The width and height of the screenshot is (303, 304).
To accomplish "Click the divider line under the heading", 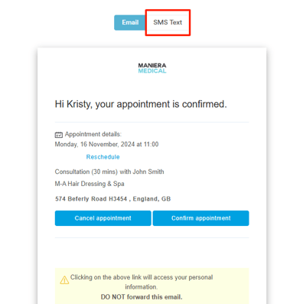I will tap(151, 123).
